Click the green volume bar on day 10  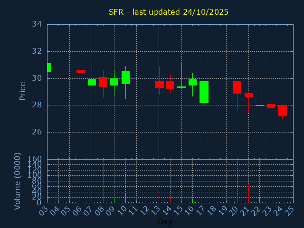click(125, 197)
